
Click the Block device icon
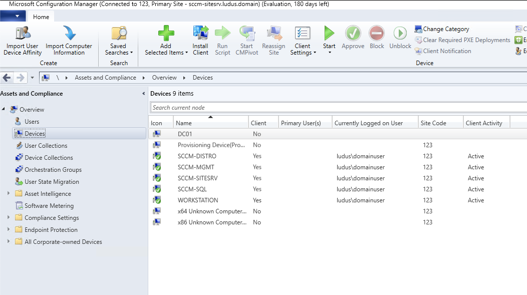(377, 34)
